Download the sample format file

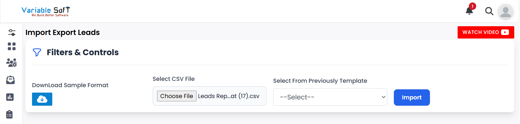42,99
